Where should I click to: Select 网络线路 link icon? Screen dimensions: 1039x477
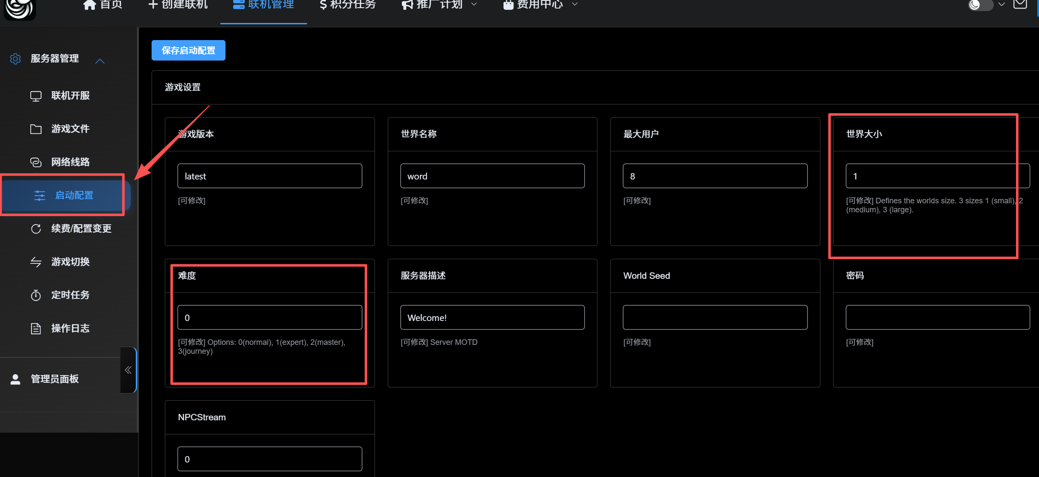[x=36, y=162]
